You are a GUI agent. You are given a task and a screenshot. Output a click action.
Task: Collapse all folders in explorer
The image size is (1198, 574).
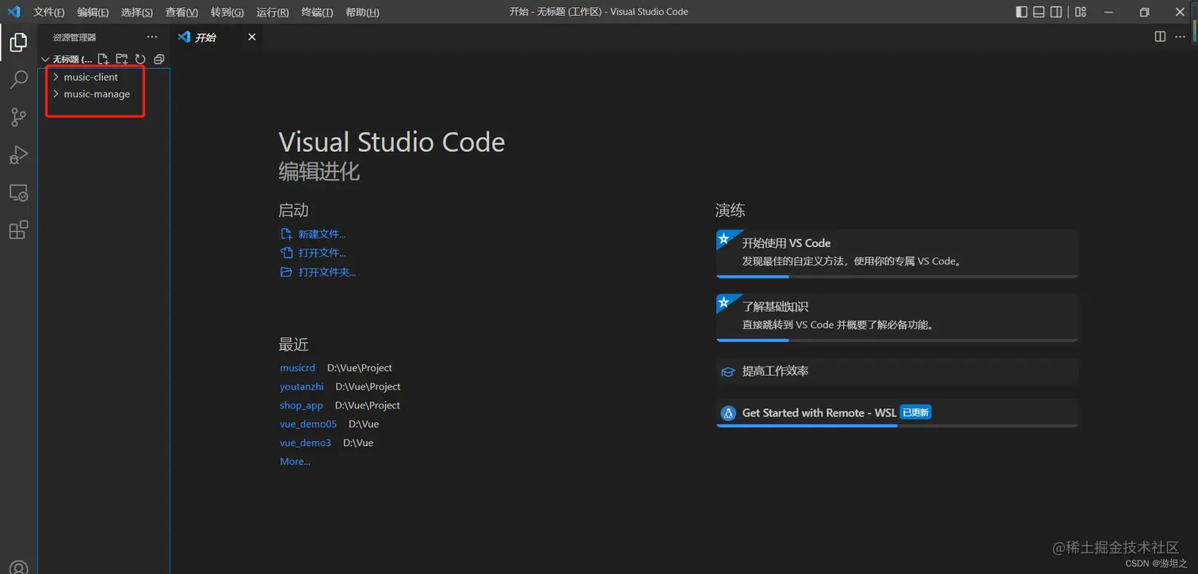(x=159, y=59)
